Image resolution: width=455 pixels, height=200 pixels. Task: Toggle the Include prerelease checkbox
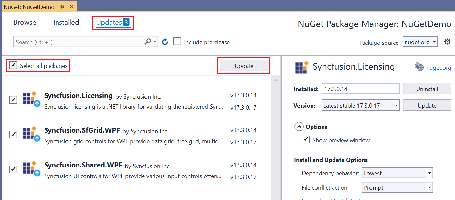pyautogui.click(x=177, y=42)
